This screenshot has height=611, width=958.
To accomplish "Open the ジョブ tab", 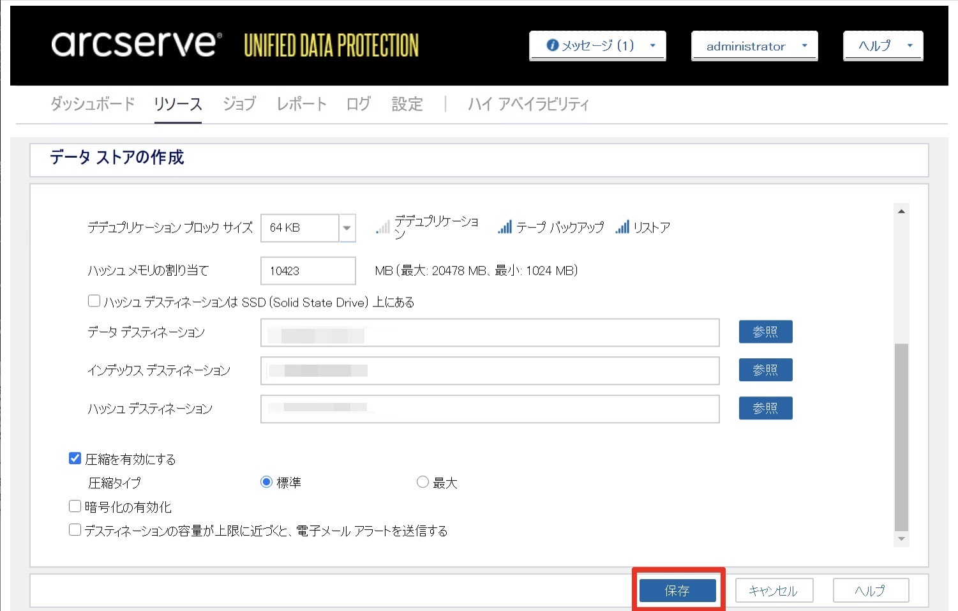I will click(239, 103).
